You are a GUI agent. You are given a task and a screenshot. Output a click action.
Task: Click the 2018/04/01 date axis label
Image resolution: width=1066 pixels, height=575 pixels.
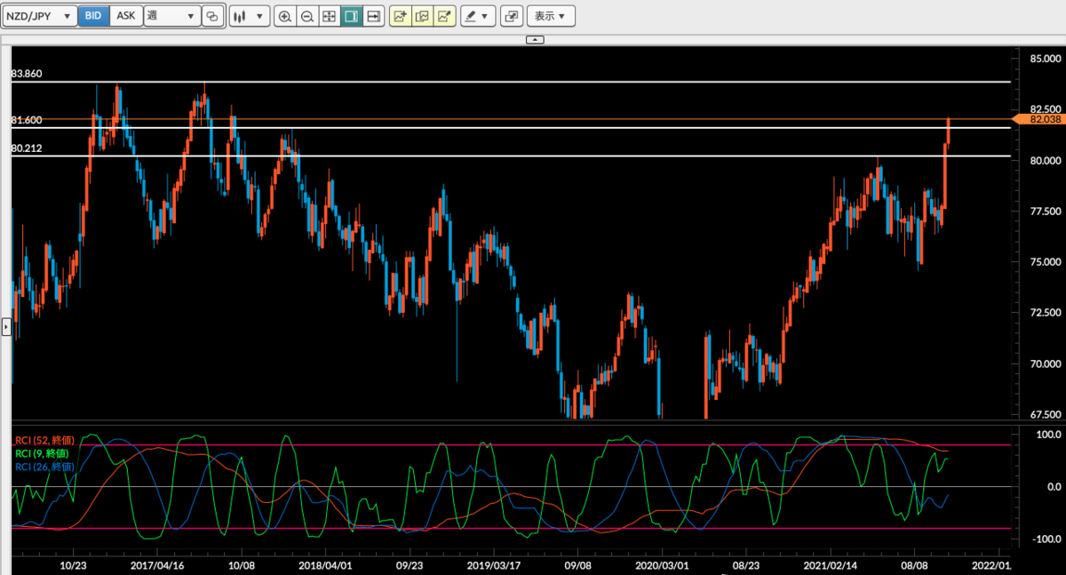(326, 564)
